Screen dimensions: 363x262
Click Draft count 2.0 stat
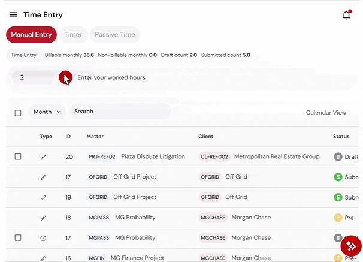coord(179,55)
